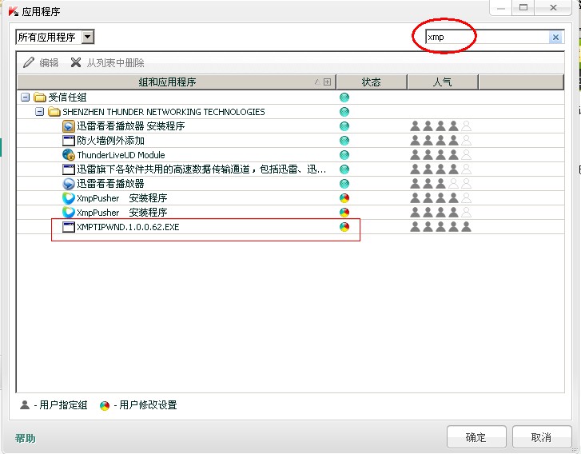The height and width of the screenshot is (454, 581).
Task: Select 防火墙例外添加 window icon
Action: tap(69, 141)
